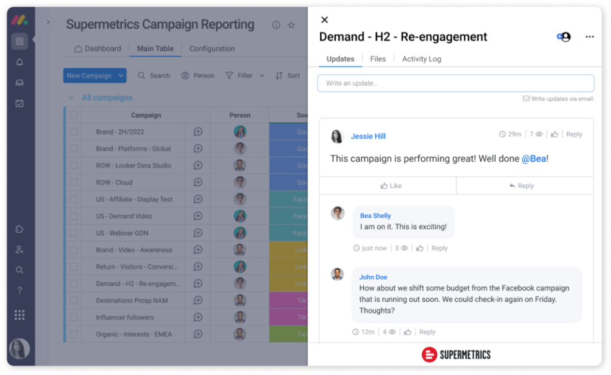
Task: Switch to the Main Table tab
Action: [155, 49]
